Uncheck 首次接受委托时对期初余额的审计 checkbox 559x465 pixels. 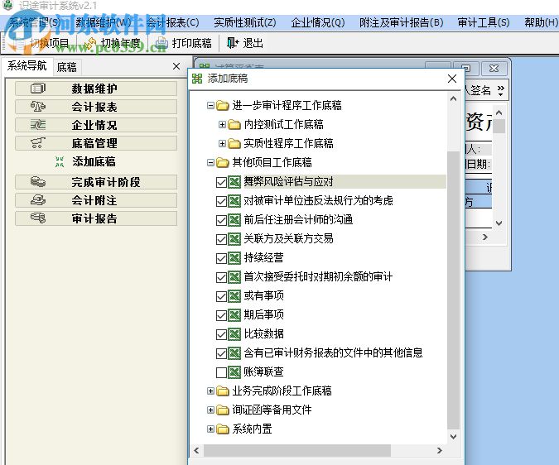pyautogui.click(x=221, y=277)
